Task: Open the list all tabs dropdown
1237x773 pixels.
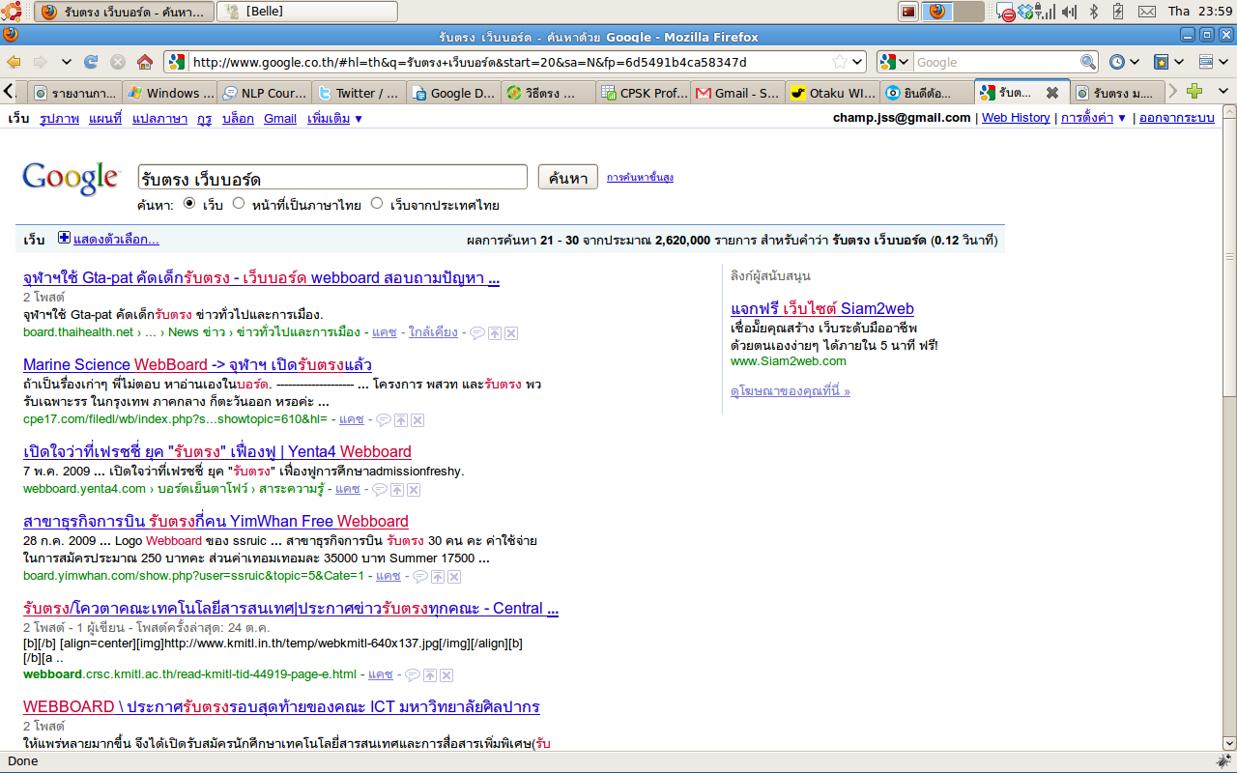Action: click(x=1223, y=92)
